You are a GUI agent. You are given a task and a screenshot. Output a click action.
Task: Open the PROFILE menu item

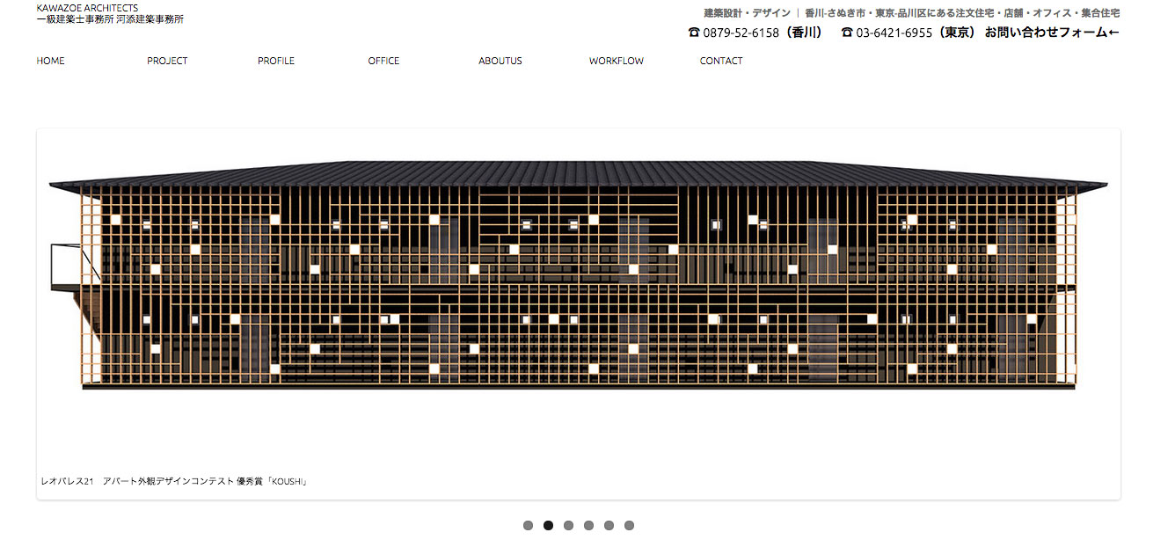click(276, 61)
